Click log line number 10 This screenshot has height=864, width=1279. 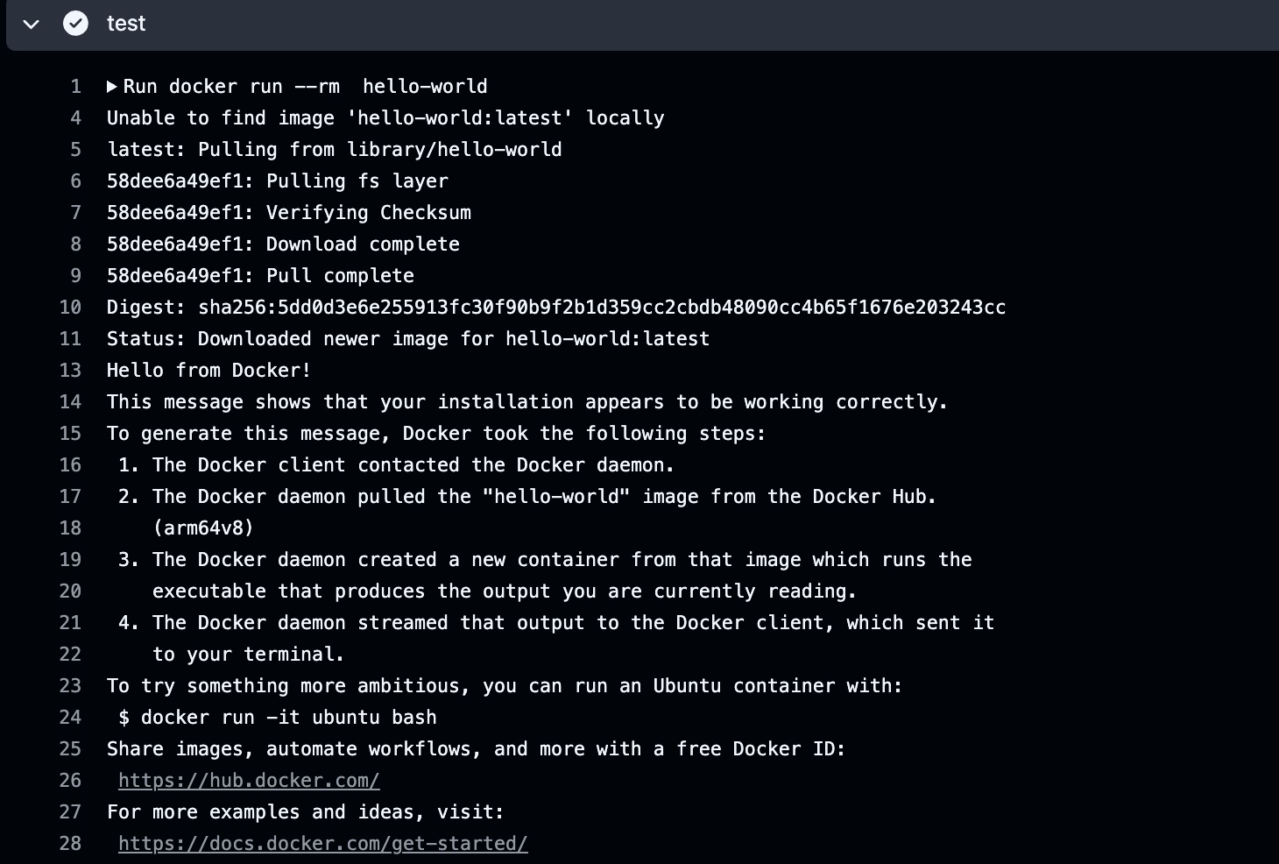pyautogui.click(x=70, y=308)
